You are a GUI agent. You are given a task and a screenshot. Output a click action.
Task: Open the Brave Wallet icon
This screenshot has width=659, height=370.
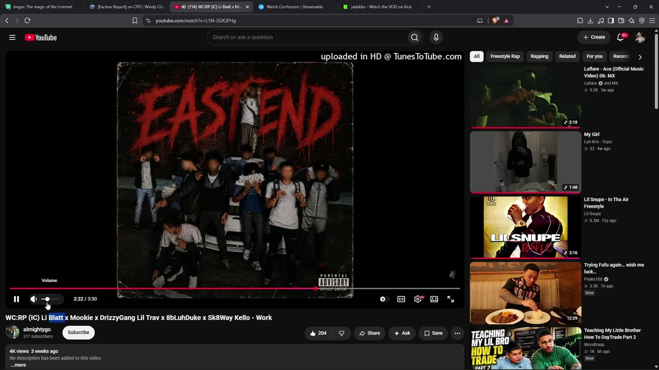click(x=621, y=21)
